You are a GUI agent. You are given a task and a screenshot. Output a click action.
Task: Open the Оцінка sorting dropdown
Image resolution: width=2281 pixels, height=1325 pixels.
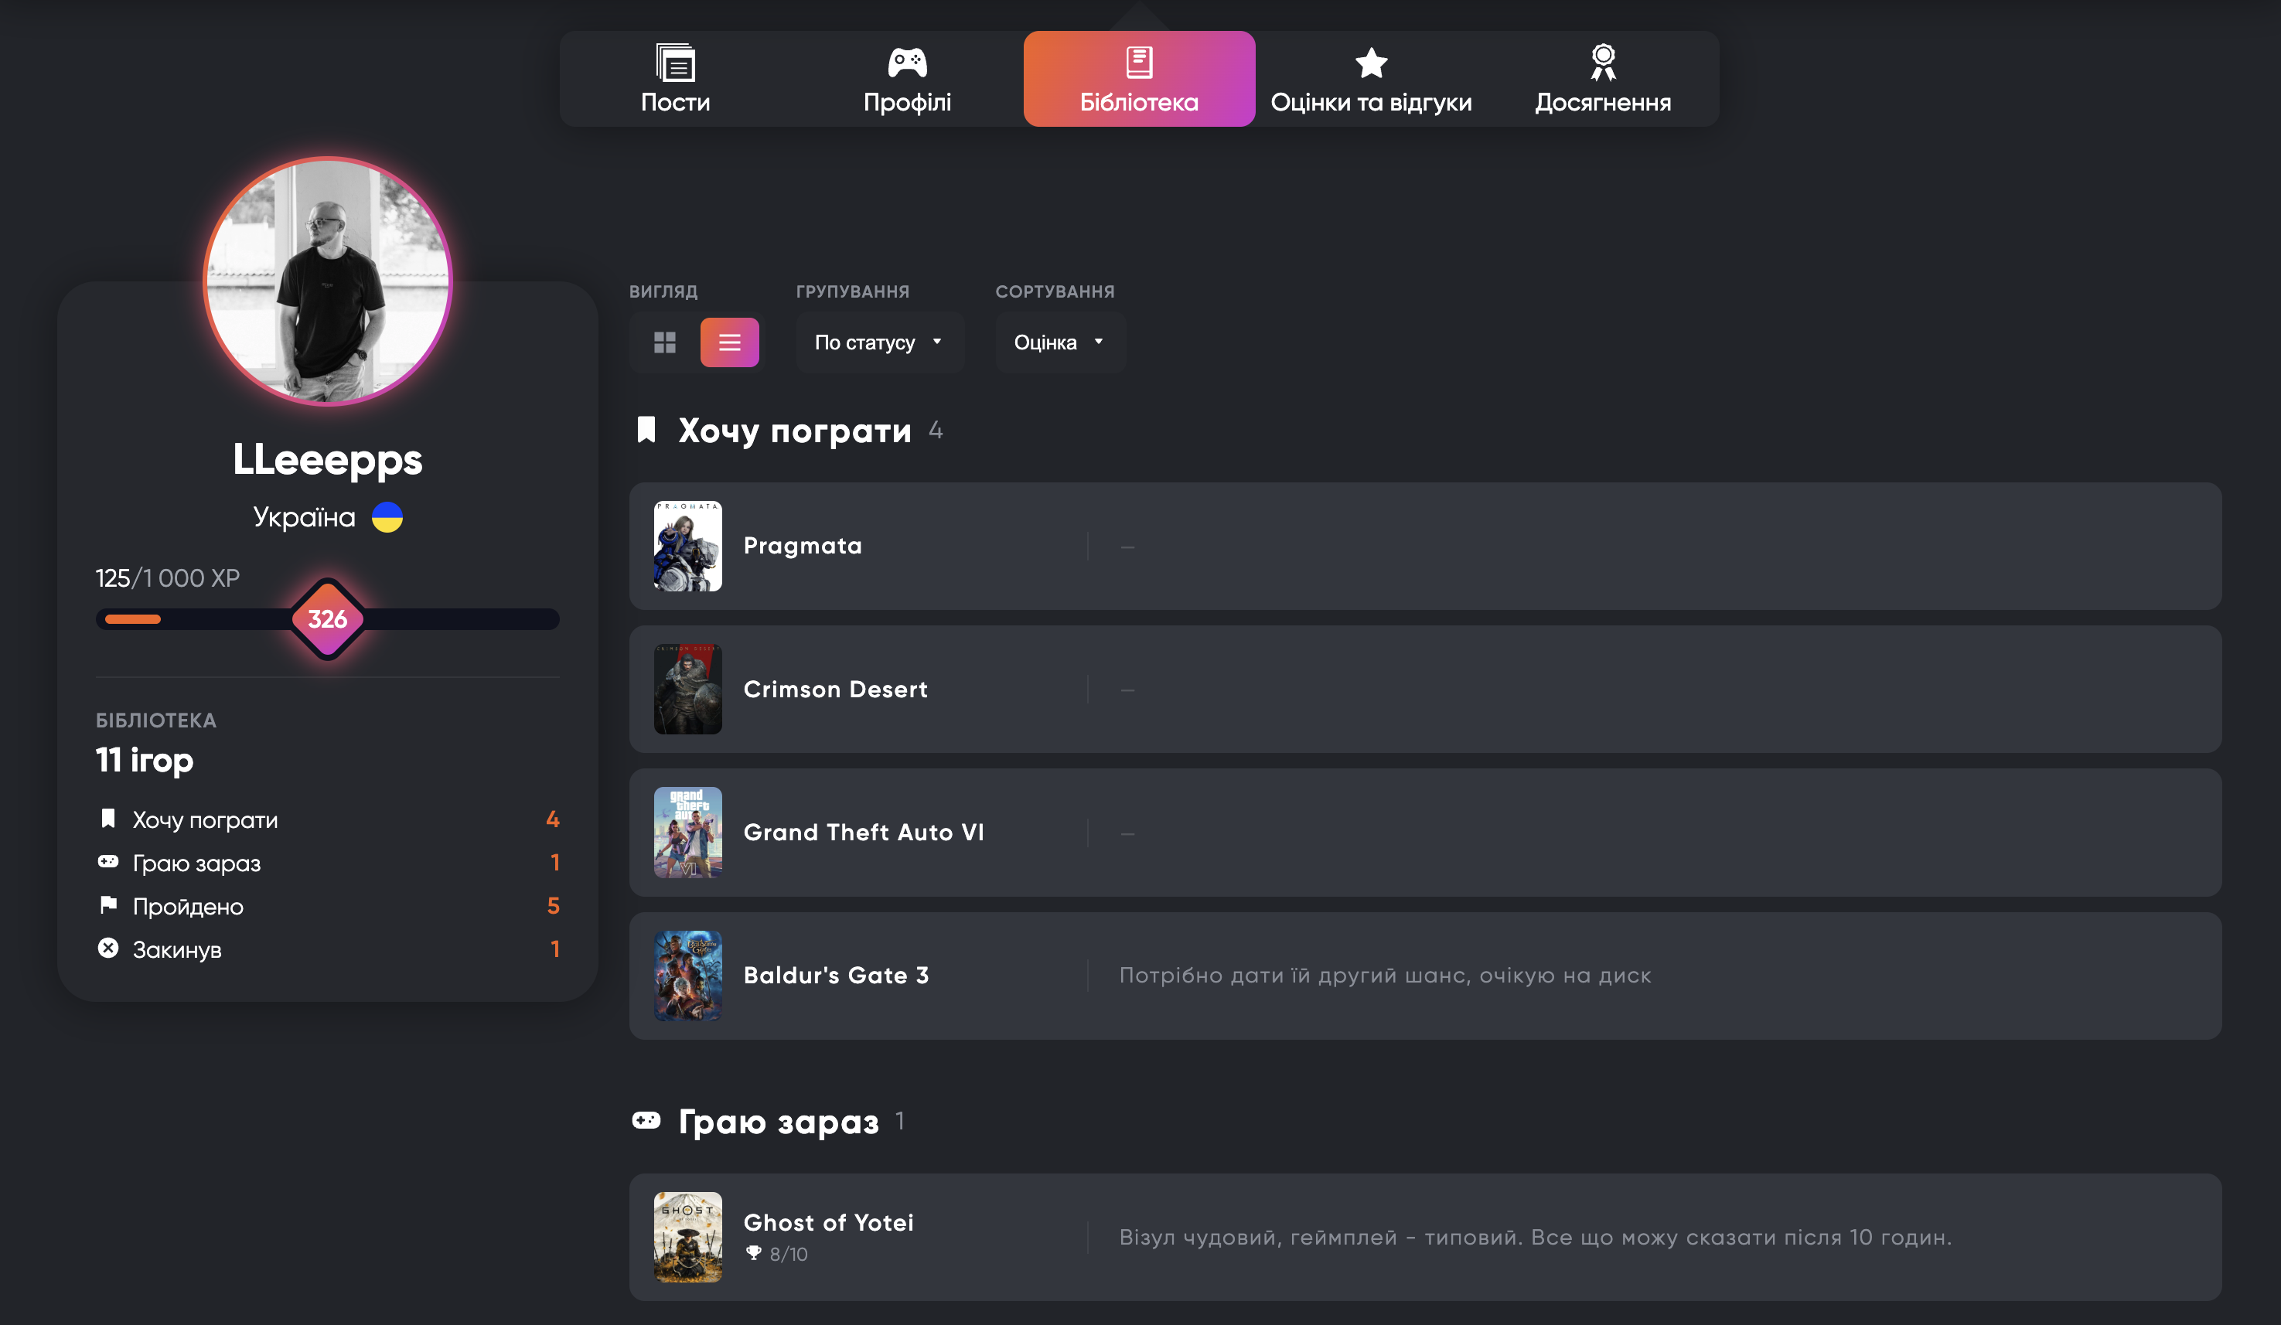(x=1059, y=342)
